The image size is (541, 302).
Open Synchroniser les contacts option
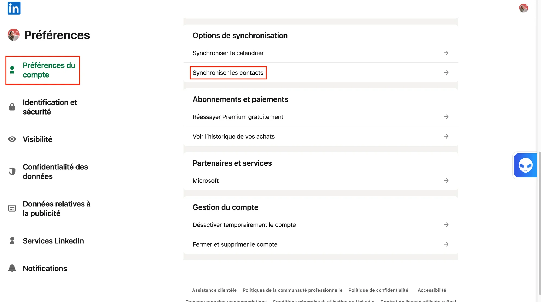click(x=321, y=73)
